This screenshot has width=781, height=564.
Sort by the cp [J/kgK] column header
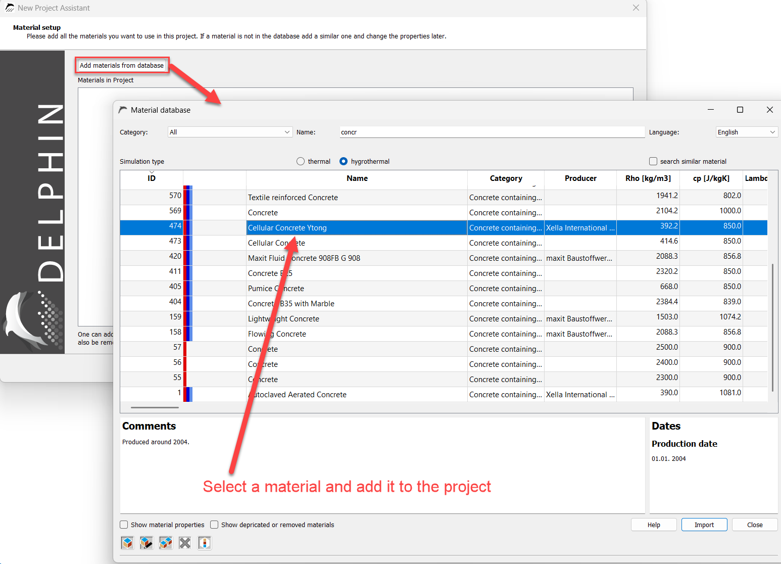pos(711,178)
